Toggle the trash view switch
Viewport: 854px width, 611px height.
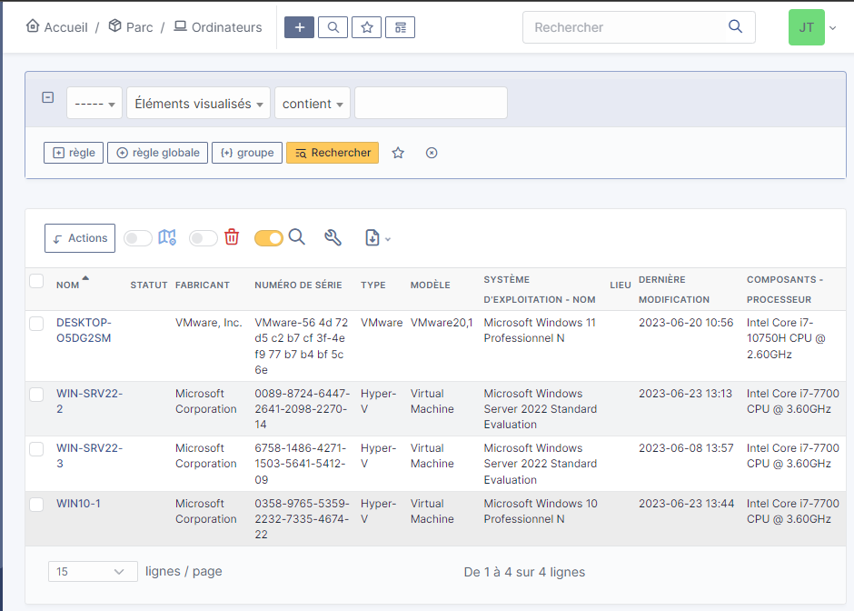(204, 238)
